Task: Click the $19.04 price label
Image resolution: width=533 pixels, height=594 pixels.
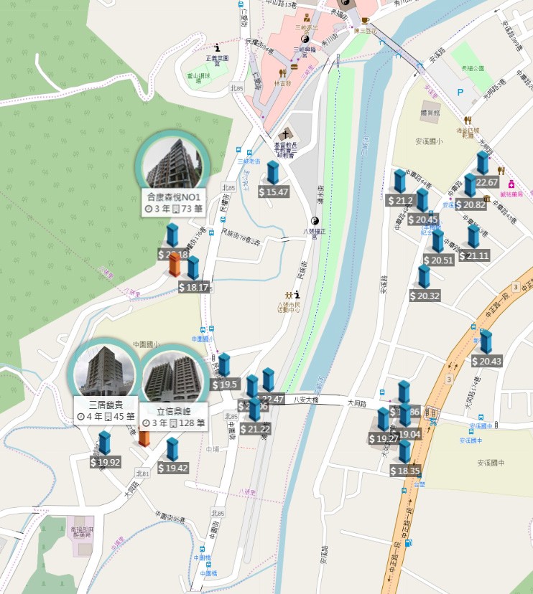Action: [x=407, y=434]
